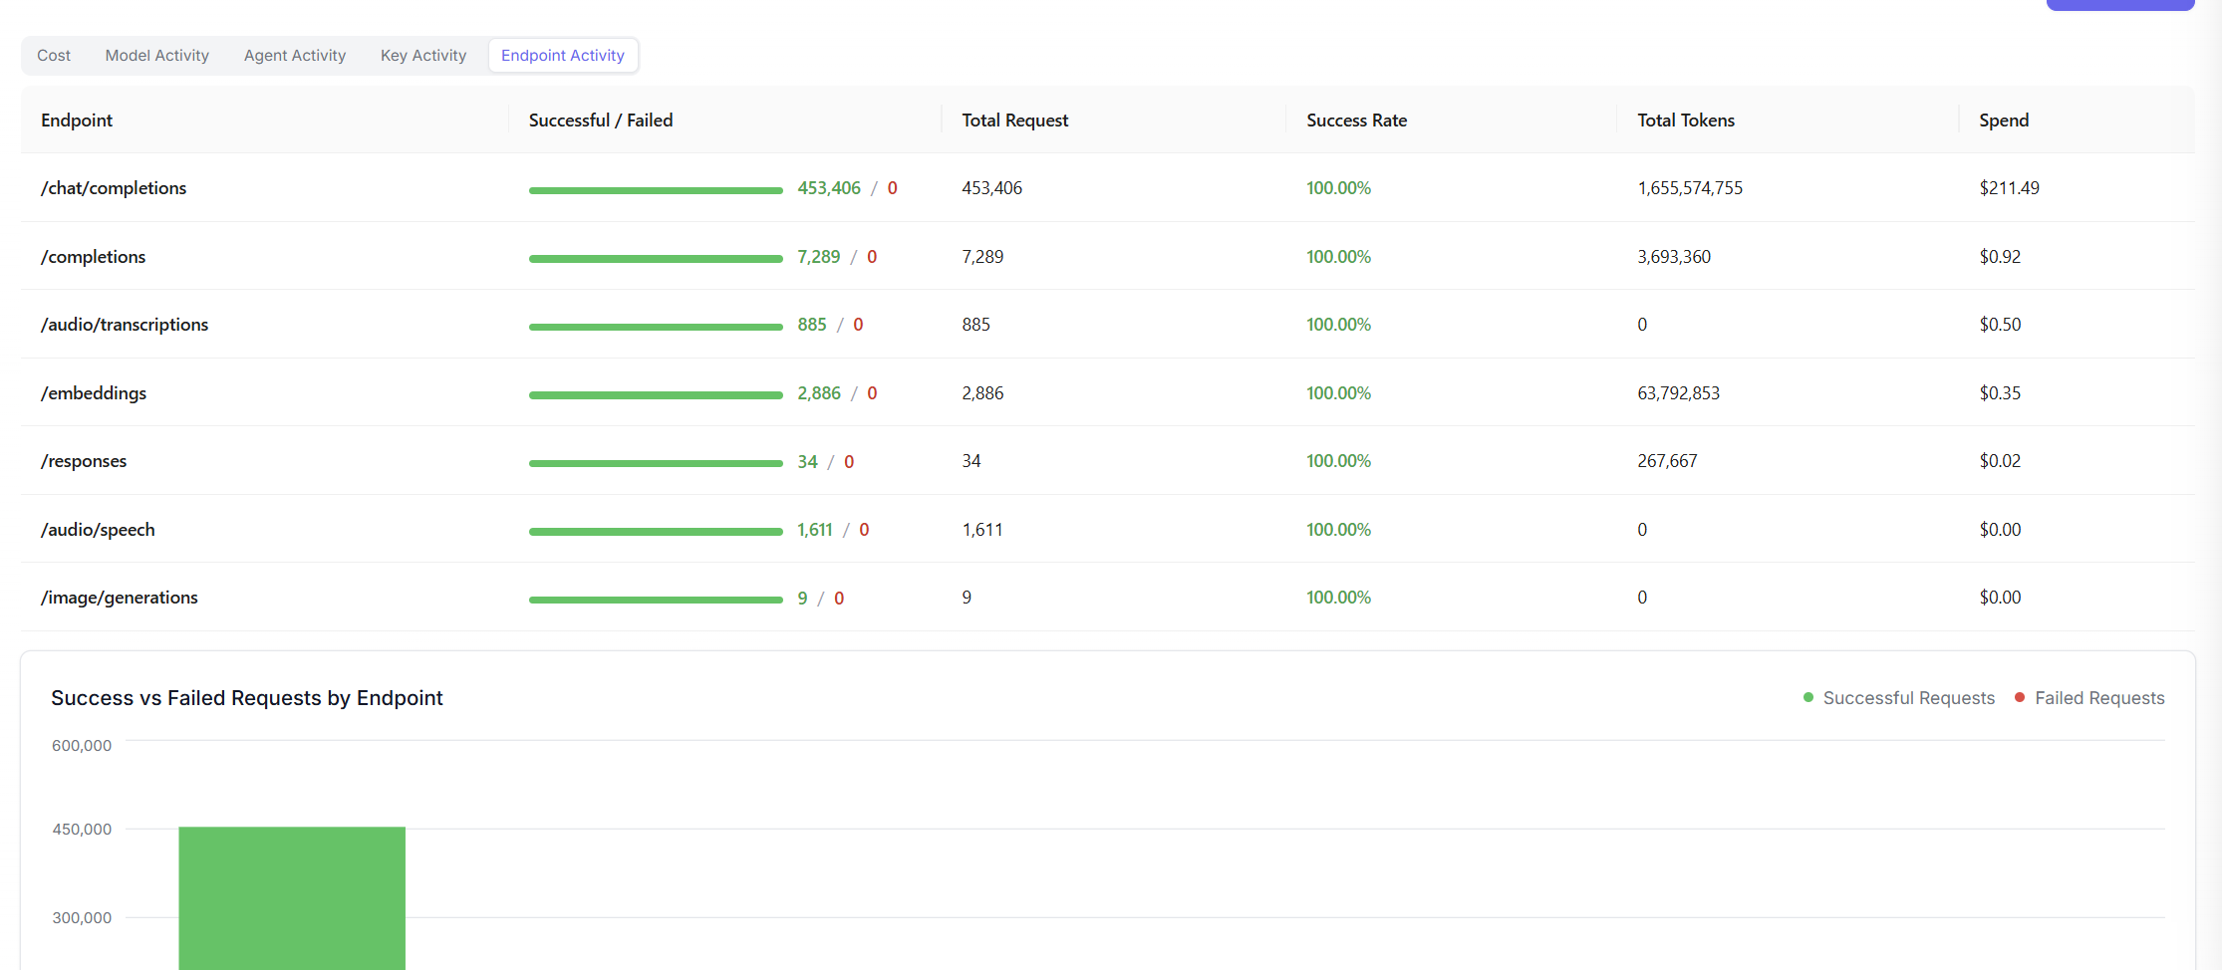Click the spend value $0.50
Screen dimensions: 2222x970
pyautogui.click(x=2000, y=325)
